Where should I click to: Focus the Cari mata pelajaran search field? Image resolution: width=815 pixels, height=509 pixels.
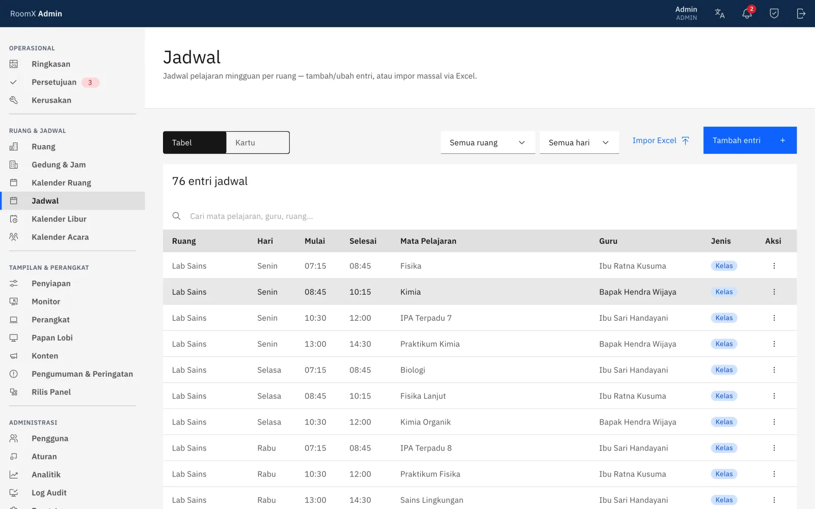480,216
